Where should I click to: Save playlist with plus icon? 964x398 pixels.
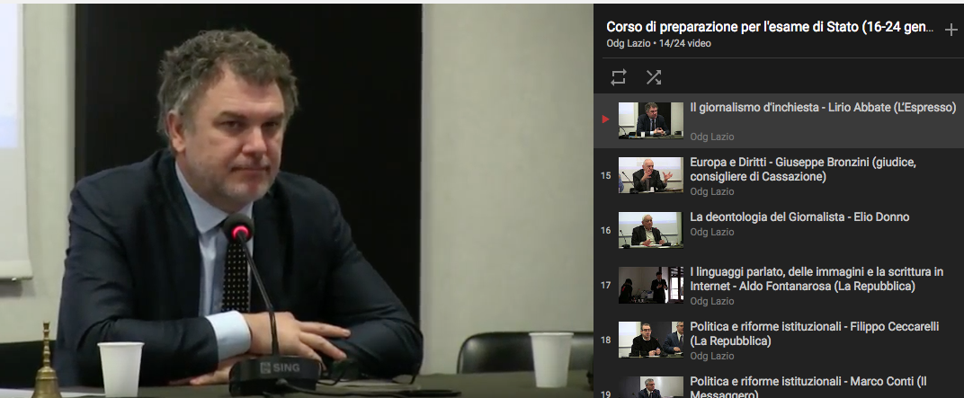click(951, 31)
